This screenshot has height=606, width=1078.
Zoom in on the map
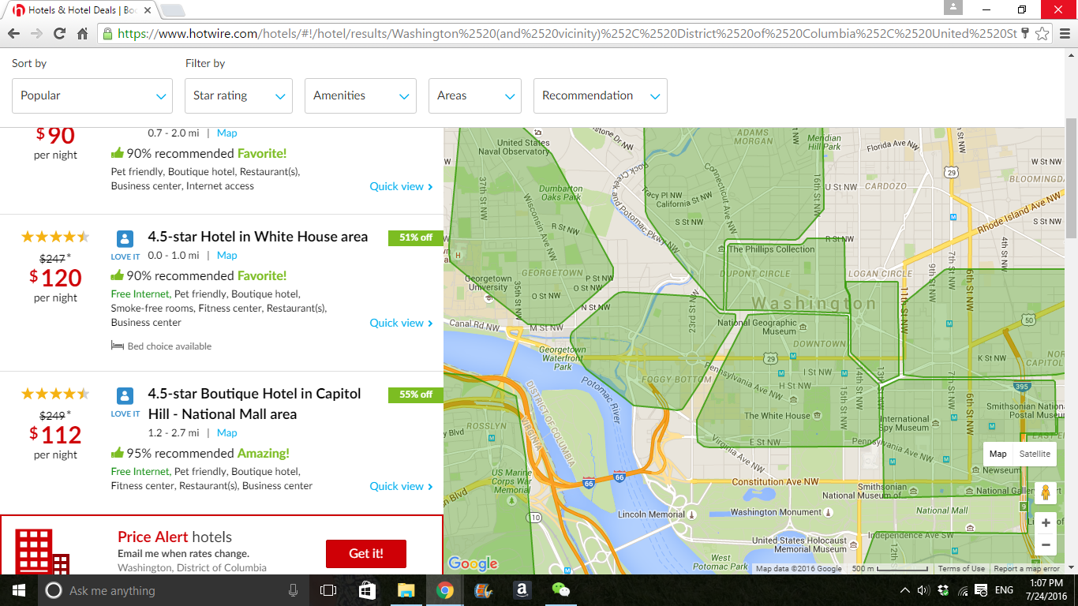[1046, 523]
